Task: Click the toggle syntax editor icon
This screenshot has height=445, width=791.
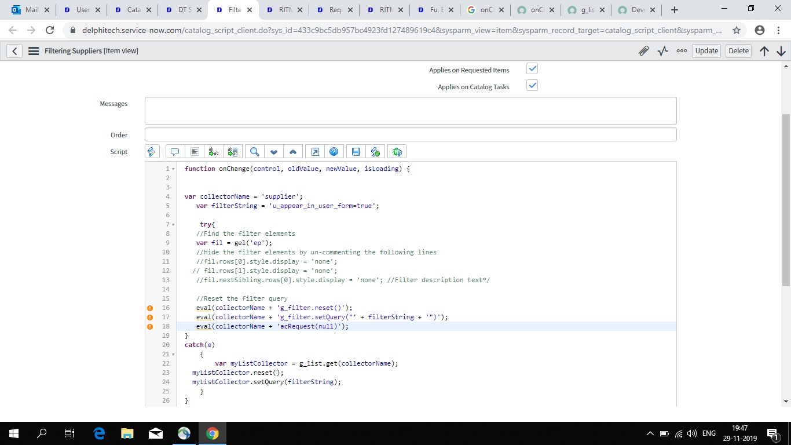Action: click(151, 152)
